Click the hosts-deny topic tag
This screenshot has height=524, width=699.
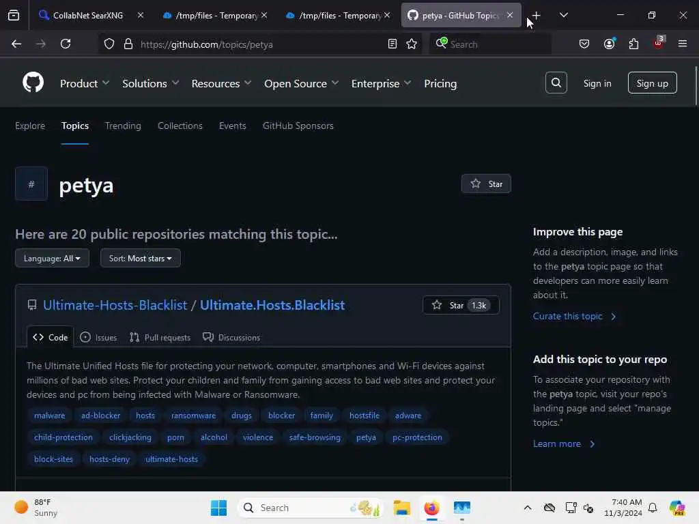coord(109,459)
